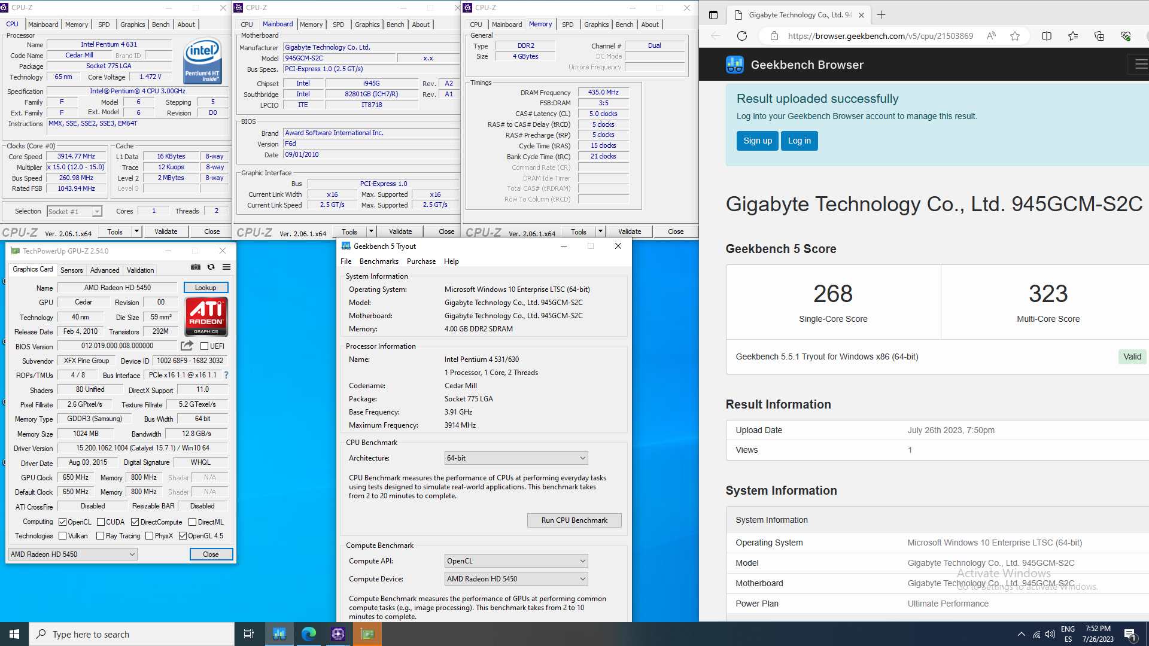Show hidden system tray icons chevron
The image size is (1149, 646).
coord(1021,634)
